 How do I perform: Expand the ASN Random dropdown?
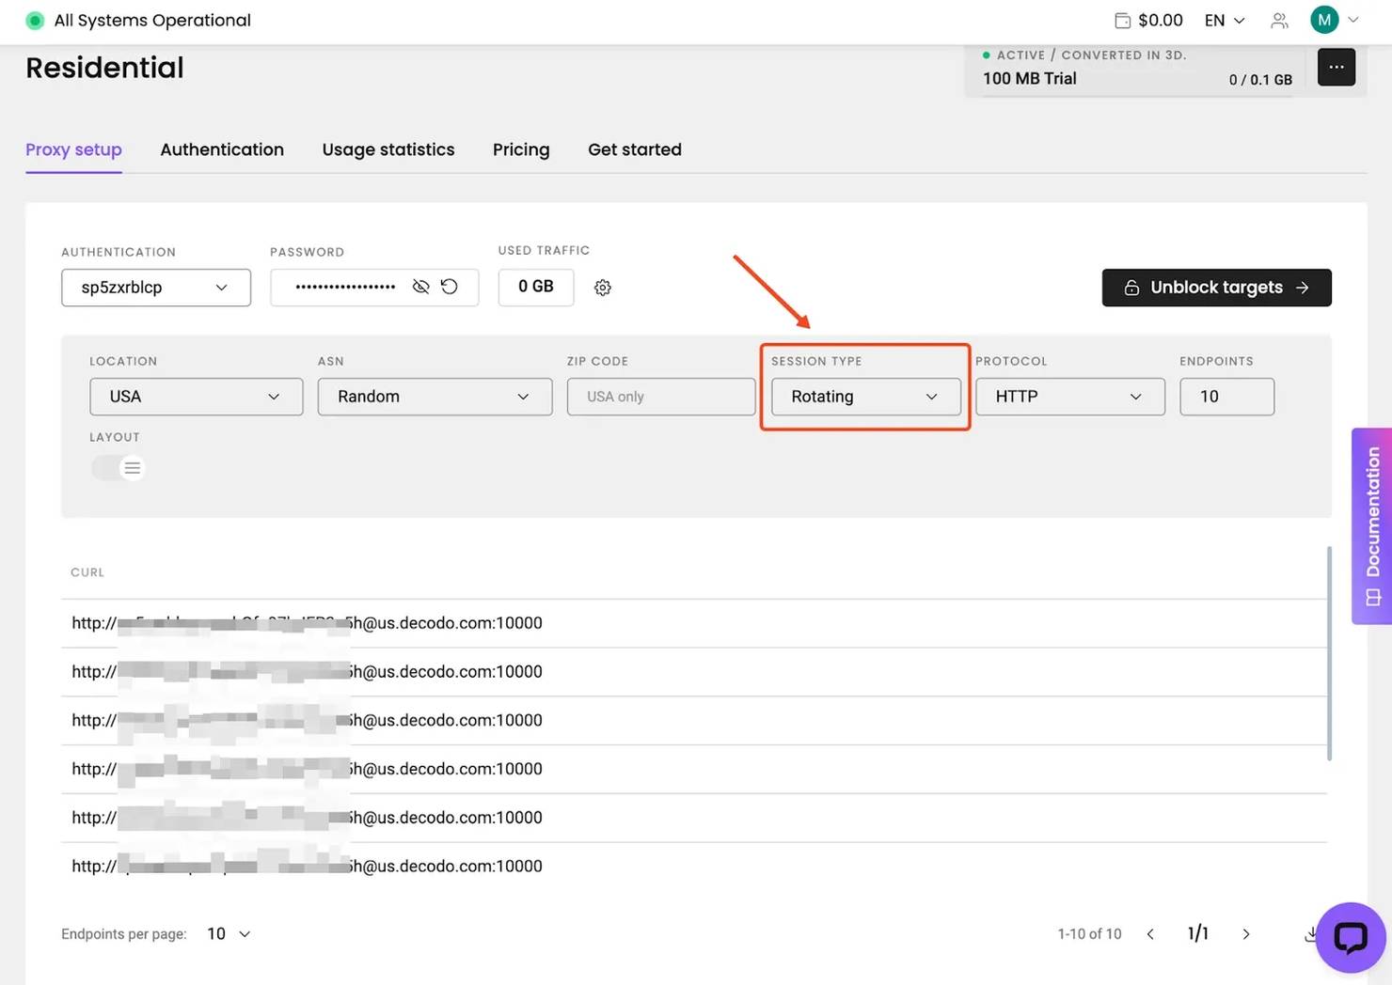pyautogui.click(x=435, y=397)
